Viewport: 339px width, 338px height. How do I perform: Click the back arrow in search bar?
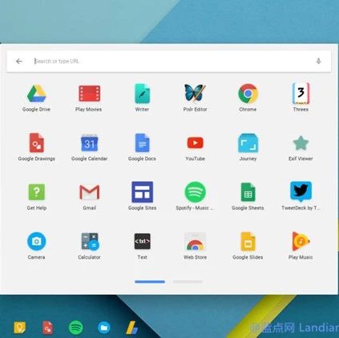[x=19, y=62]
